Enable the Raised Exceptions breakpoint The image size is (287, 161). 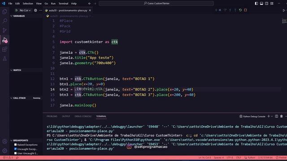15,144
